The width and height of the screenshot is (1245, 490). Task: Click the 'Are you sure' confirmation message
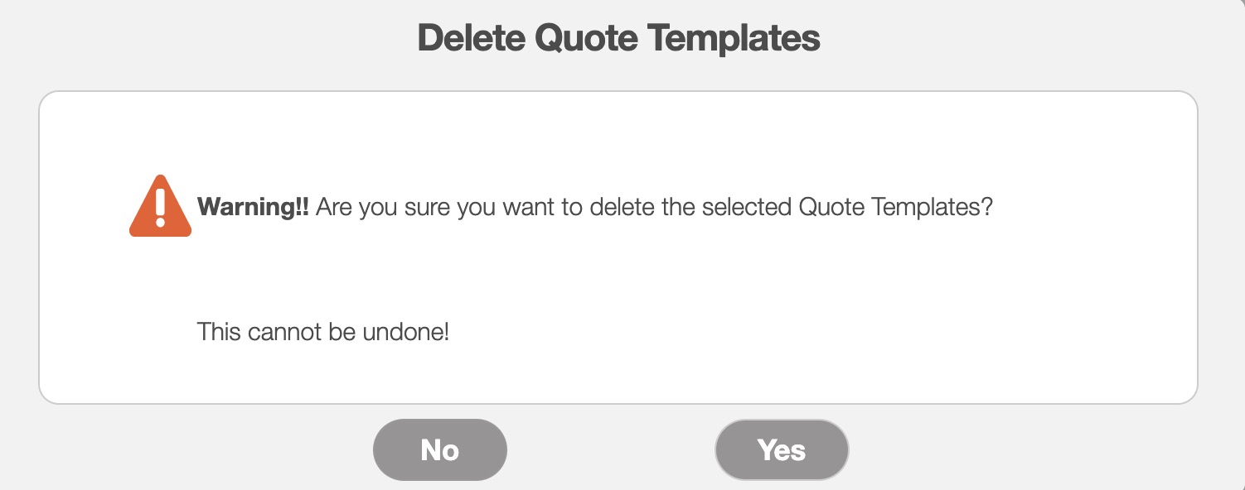point(654,207)
